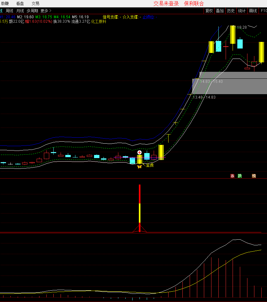Click the tall red-yellow signal spike
The width and height of the screenshot is (267, 302).
(x=139, y=205)
